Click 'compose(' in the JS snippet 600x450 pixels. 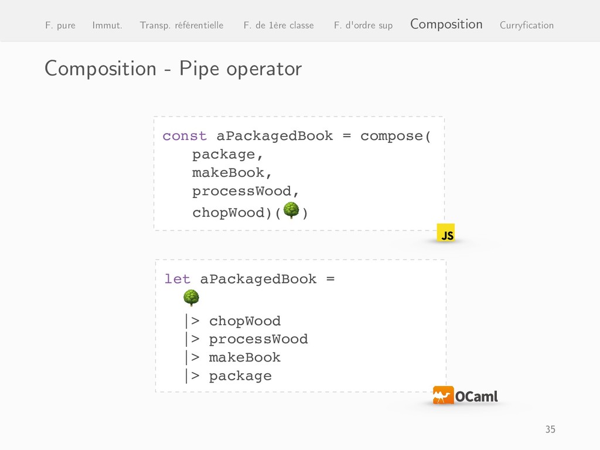[396, 136]
